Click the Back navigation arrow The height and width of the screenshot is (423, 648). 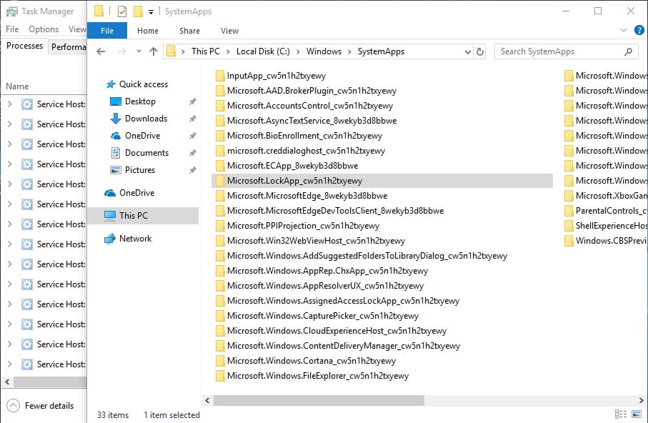[x=101, y=51]
